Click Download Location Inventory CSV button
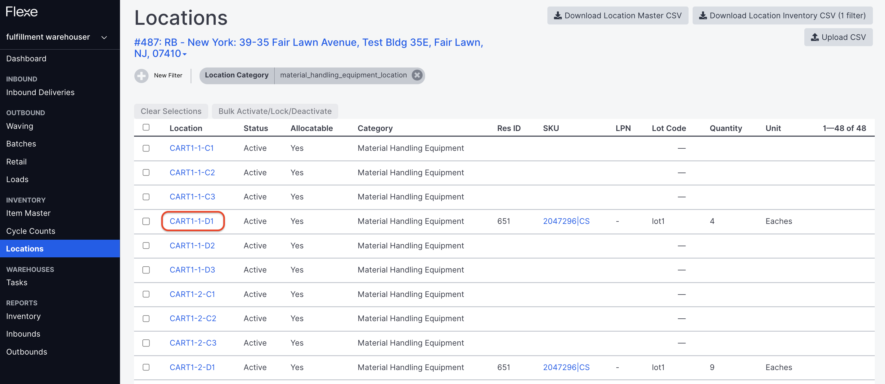This screenshot has width=885, height=384. point(782,16)
